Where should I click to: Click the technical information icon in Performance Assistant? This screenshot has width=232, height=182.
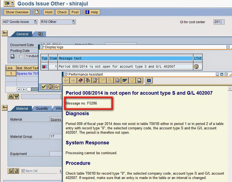click(88, 80)
